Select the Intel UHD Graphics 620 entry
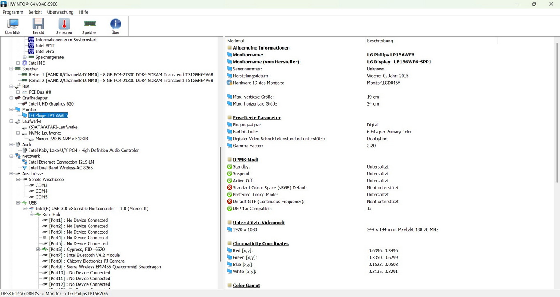The image size is (560, 297). tap(51, 104)
